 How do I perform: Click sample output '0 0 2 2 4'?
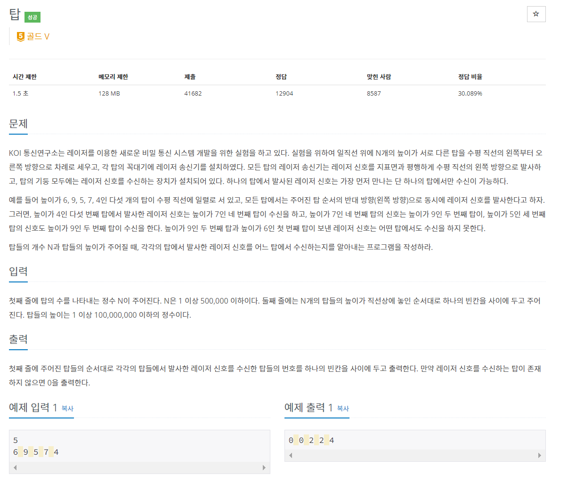[x=311, y=441]
